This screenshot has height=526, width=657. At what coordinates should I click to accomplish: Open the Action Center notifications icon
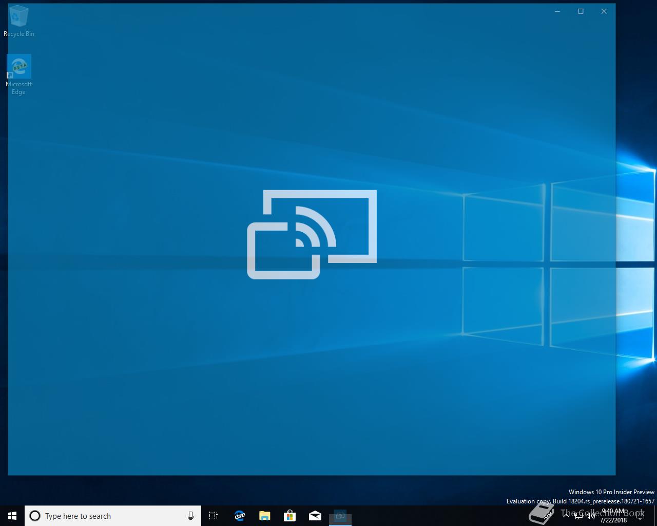click(x=640, y=516)
